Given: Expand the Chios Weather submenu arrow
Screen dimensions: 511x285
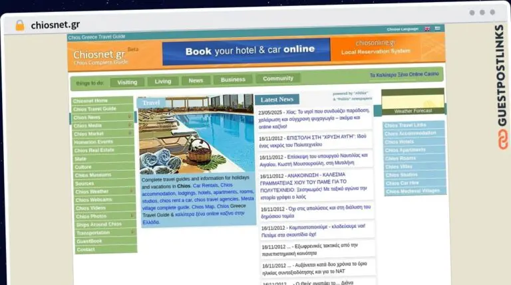Looking at the screenshot, I should point(132,191).
